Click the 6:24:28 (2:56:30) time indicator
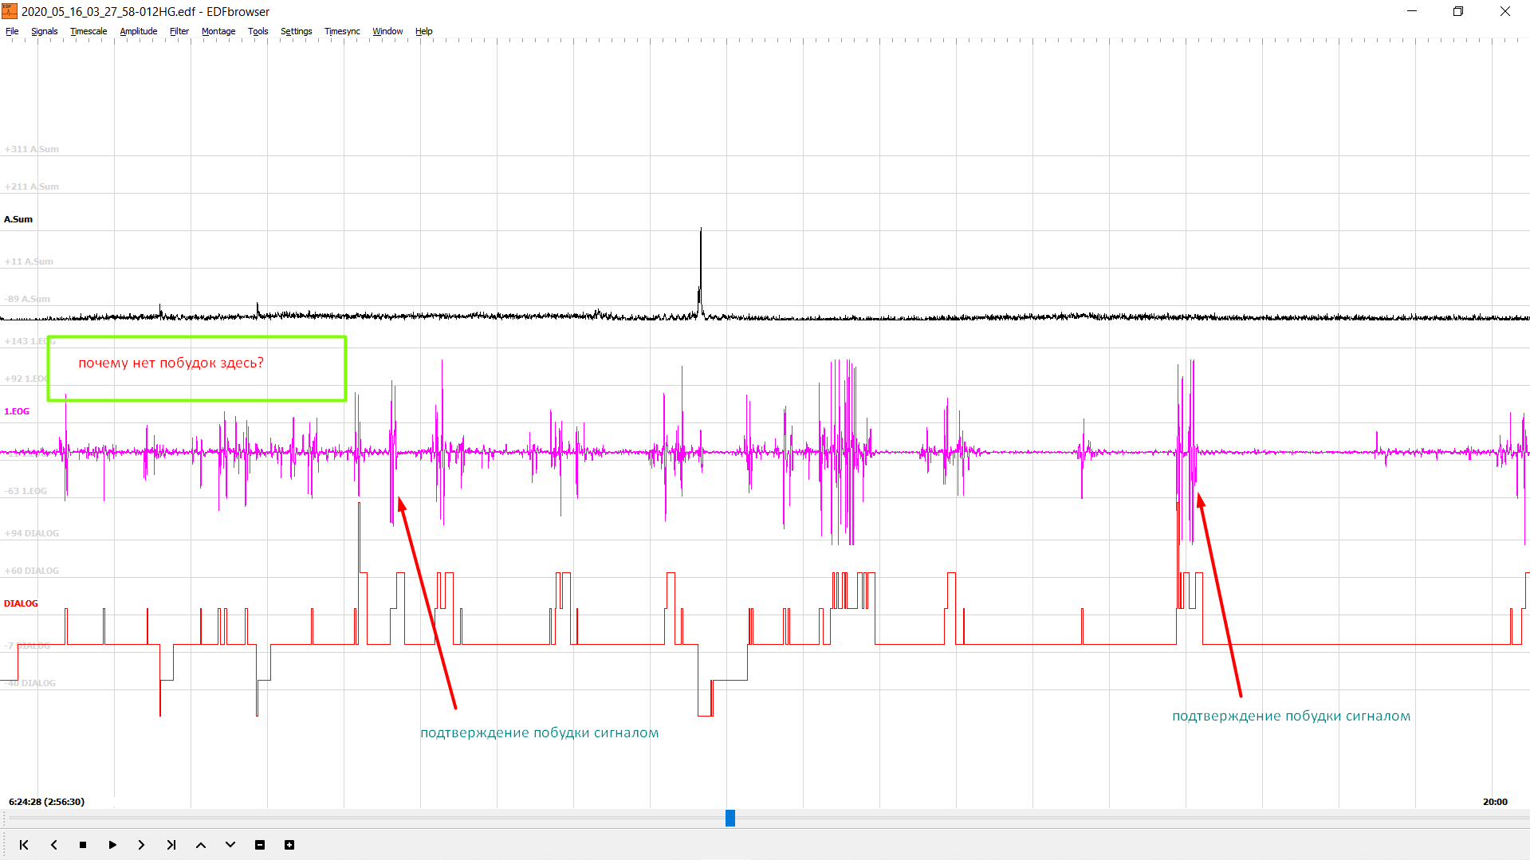Viewport: 1530px width, 860px height. (46, 802)
